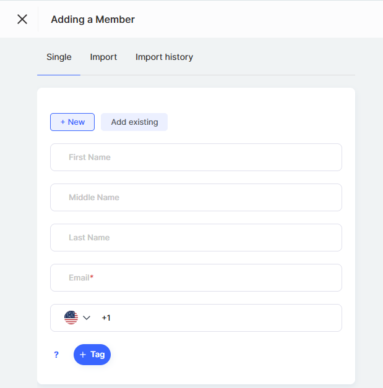Focus the First Name field
This screenshot has width=383, height=388.
point(196,157)
